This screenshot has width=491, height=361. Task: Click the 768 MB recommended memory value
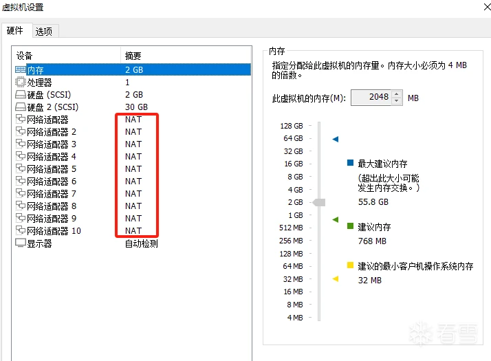(372, 241)
